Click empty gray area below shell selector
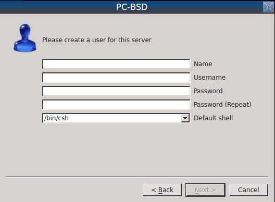The height and width of the screenshot is (202, 275). pyautogui.click(x=116, y=149)
